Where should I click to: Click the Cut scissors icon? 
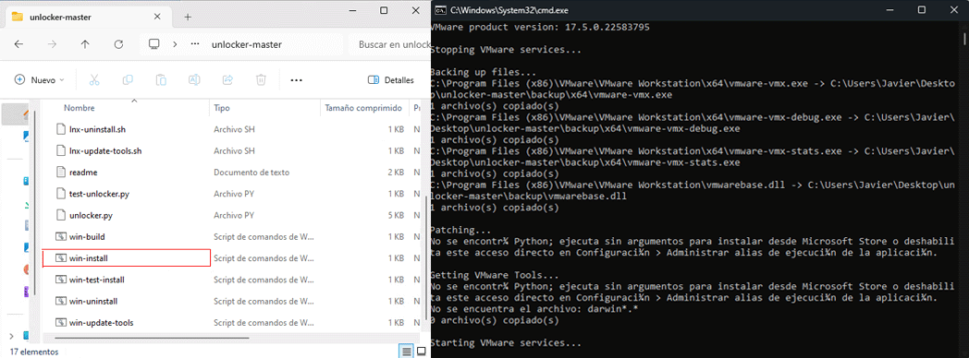click(94, 79)
